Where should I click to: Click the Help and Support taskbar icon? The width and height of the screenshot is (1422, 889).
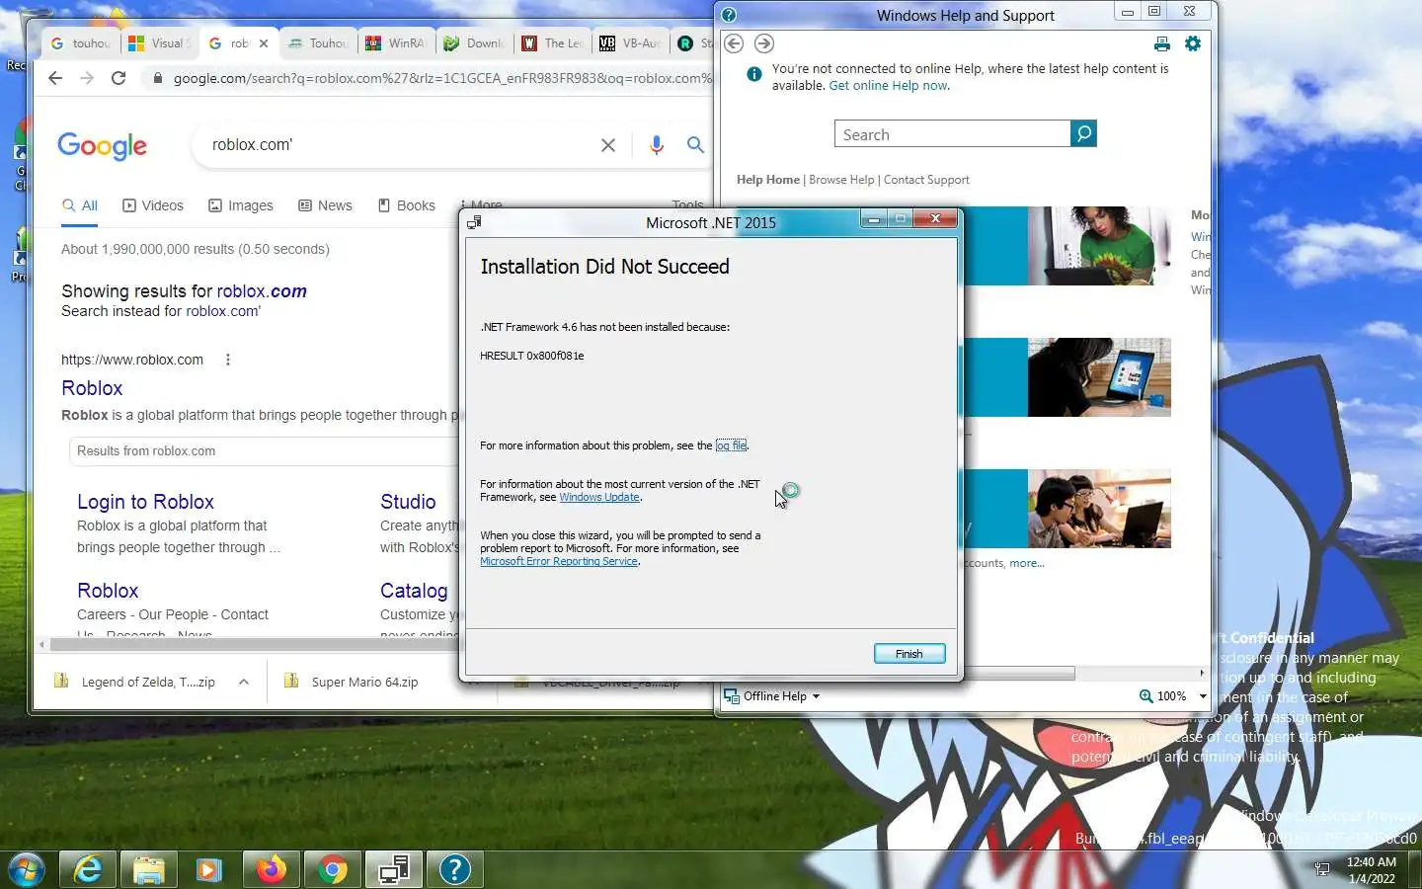pyautogui.click(x=455, y=869)
